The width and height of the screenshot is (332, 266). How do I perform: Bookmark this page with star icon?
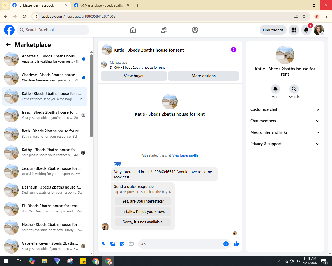tap(304, 16)
